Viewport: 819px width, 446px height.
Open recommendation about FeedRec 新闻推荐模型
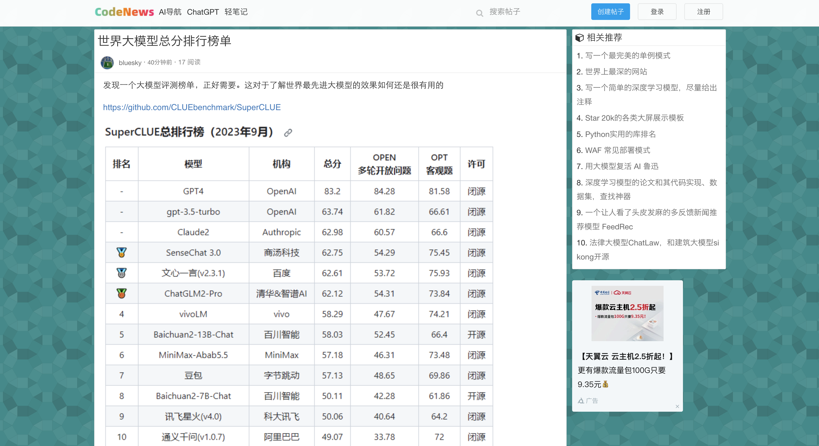tap(647, 219)
